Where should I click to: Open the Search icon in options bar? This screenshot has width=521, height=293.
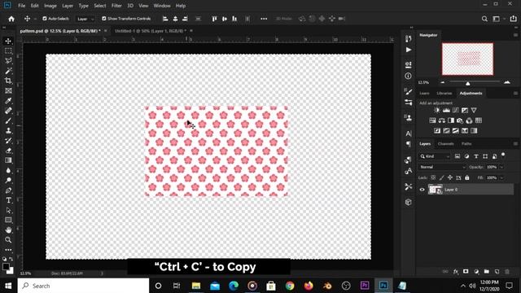(485, 19)
